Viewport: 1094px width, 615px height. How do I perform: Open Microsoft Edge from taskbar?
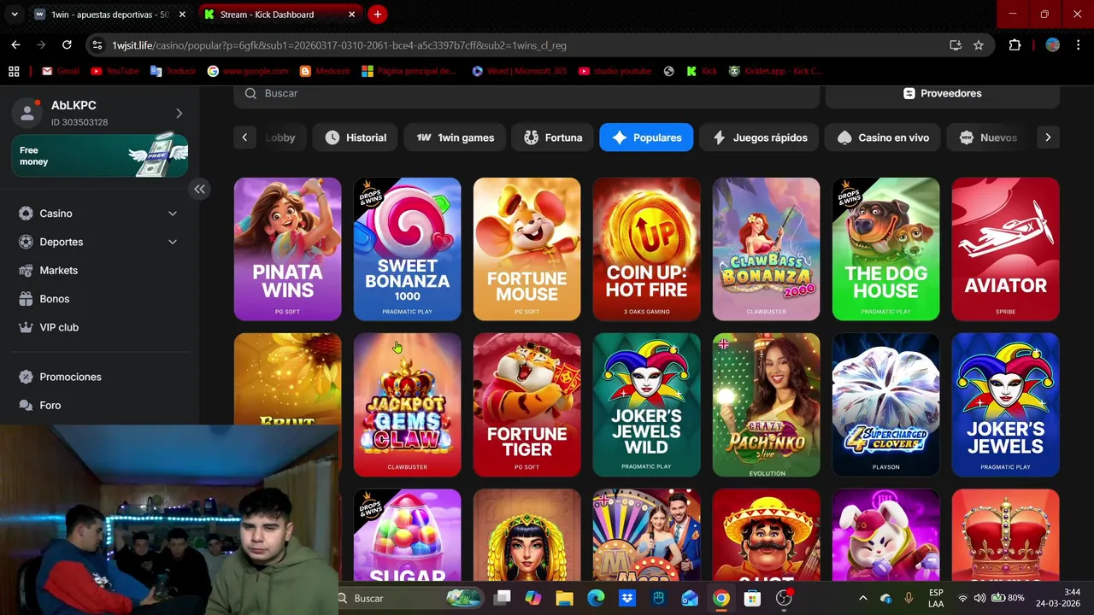[x=595, y=598]
